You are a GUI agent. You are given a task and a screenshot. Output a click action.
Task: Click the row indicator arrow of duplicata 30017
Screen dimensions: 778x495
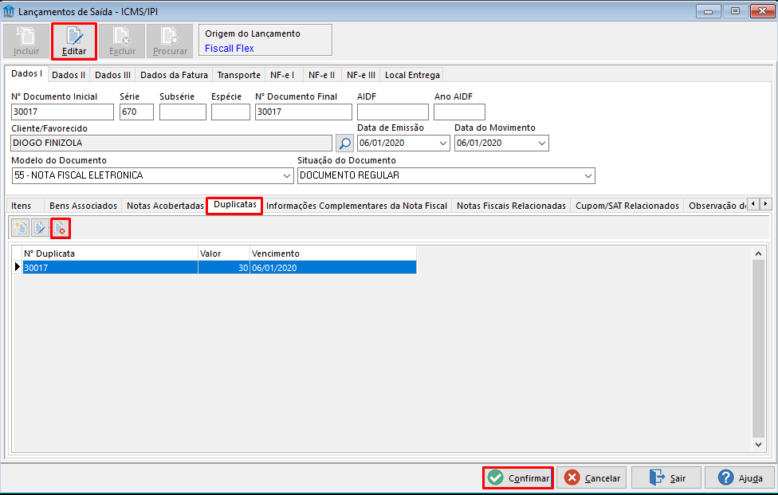[18, 267]
